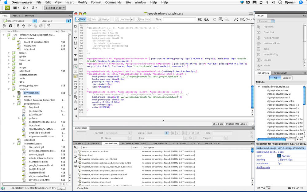Switch to the Link Checker tab
The height and width of the screenshot is (192, 307).
point(160,143)
